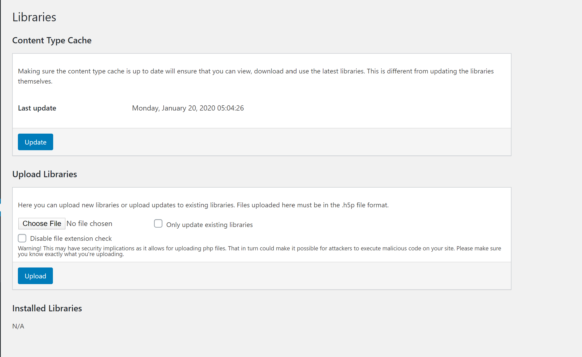Screen dimensions: 582x357
Task: Click the 'Only update existing libraries' label text
Action: click(210, 225)
